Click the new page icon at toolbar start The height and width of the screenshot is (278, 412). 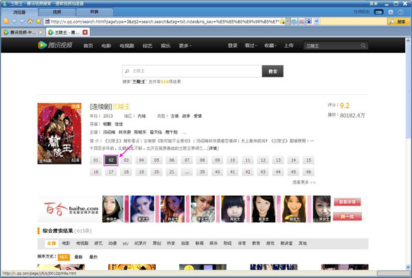tap(6, 21)
